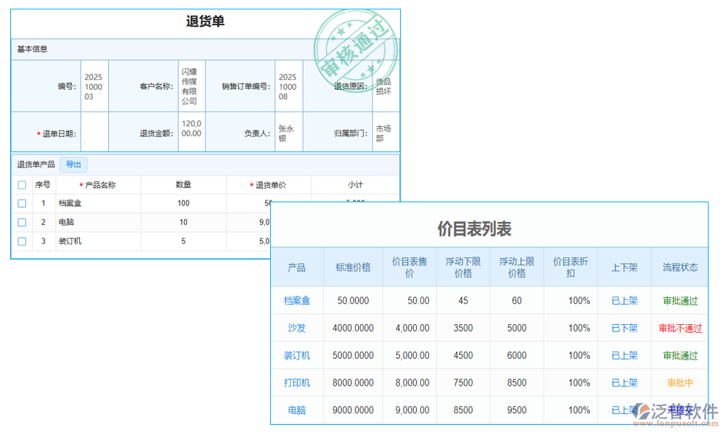
Task: Check the 档案盒 row checkbox
Action: coord(21,203)
